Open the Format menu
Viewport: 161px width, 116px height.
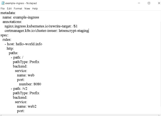coord(18,9)
